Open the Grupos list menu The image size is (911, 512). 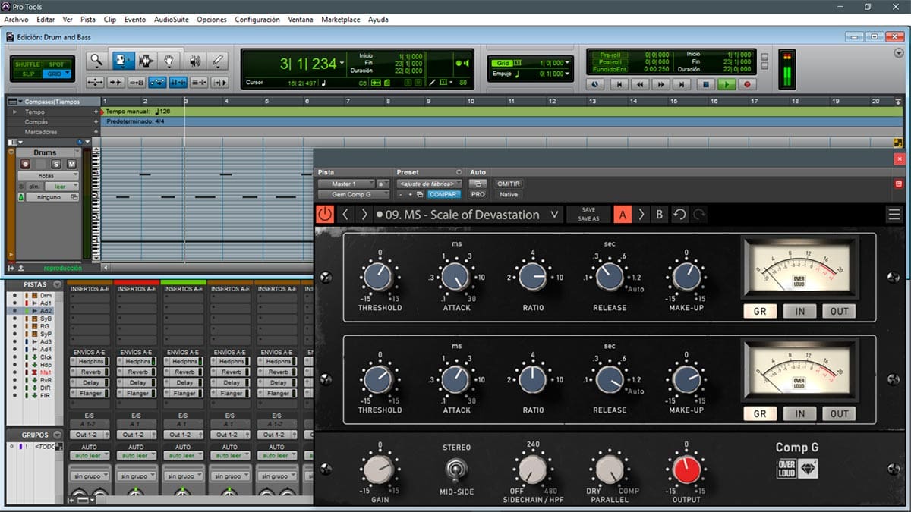[57, 435]
